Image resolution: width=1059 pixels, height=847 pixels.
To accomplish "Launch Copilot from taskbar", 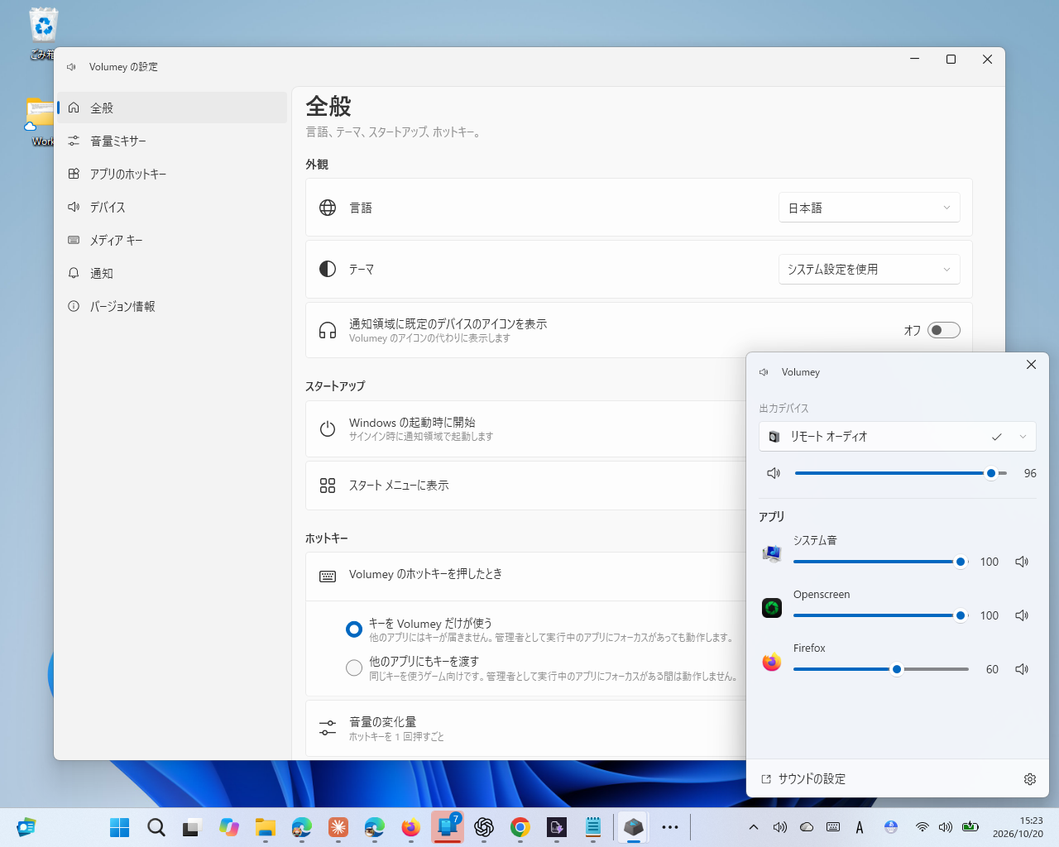I will (x=229, y=827).
